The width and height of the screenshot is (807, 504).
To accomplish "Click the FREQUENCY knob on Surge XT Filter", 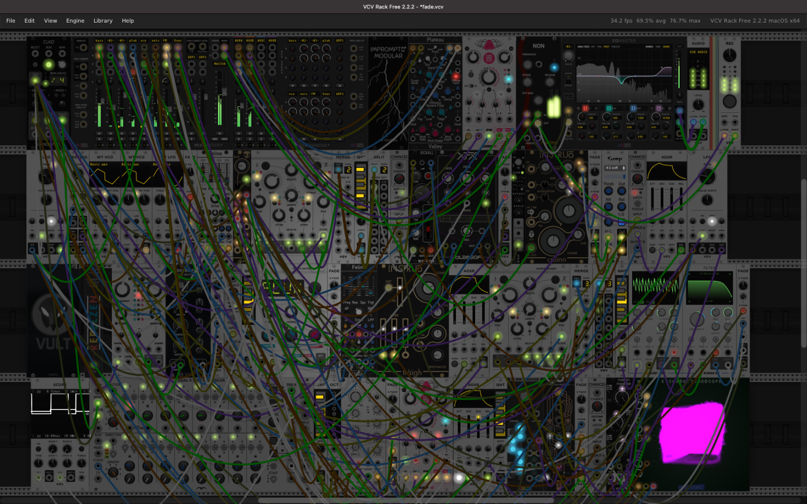I will click(697, 319).
